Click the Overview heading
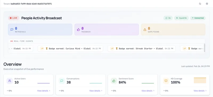 click(13, 64)
